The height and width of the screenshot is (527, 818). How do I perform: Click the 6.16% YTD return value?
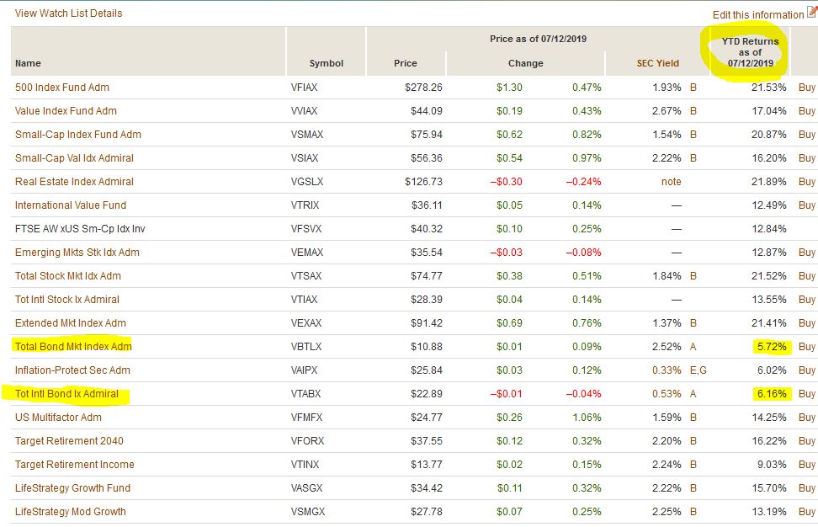[x=772, y=393]
